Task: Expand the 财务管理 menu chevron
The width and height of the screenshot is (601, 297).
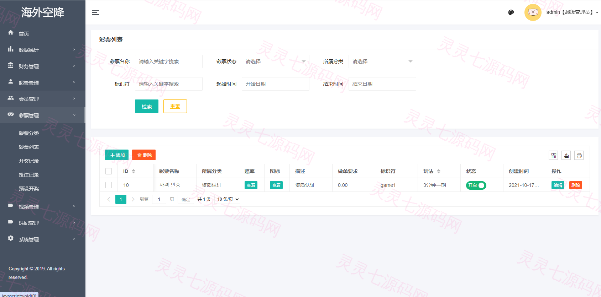Action: coord(74,66)
